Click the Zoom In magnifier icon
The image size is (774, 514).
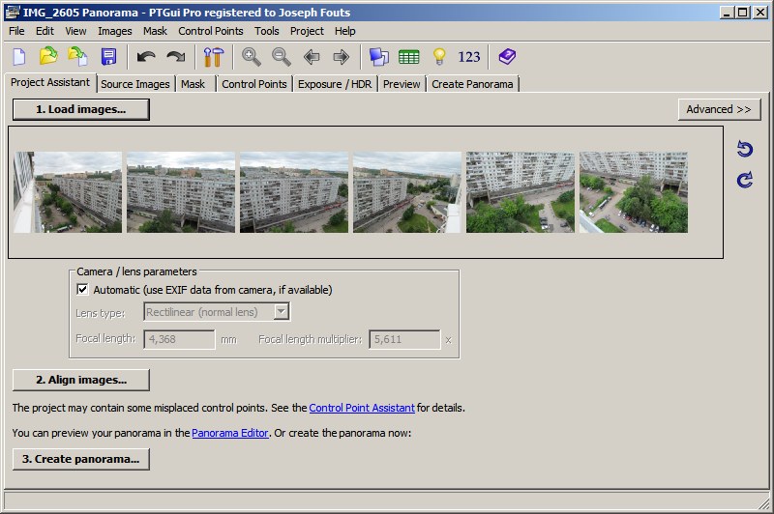point(252,57)
